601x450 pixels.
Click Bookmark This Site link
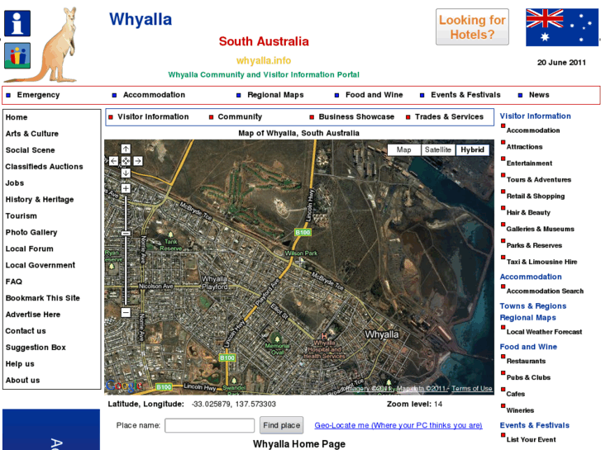pos(42,298)
